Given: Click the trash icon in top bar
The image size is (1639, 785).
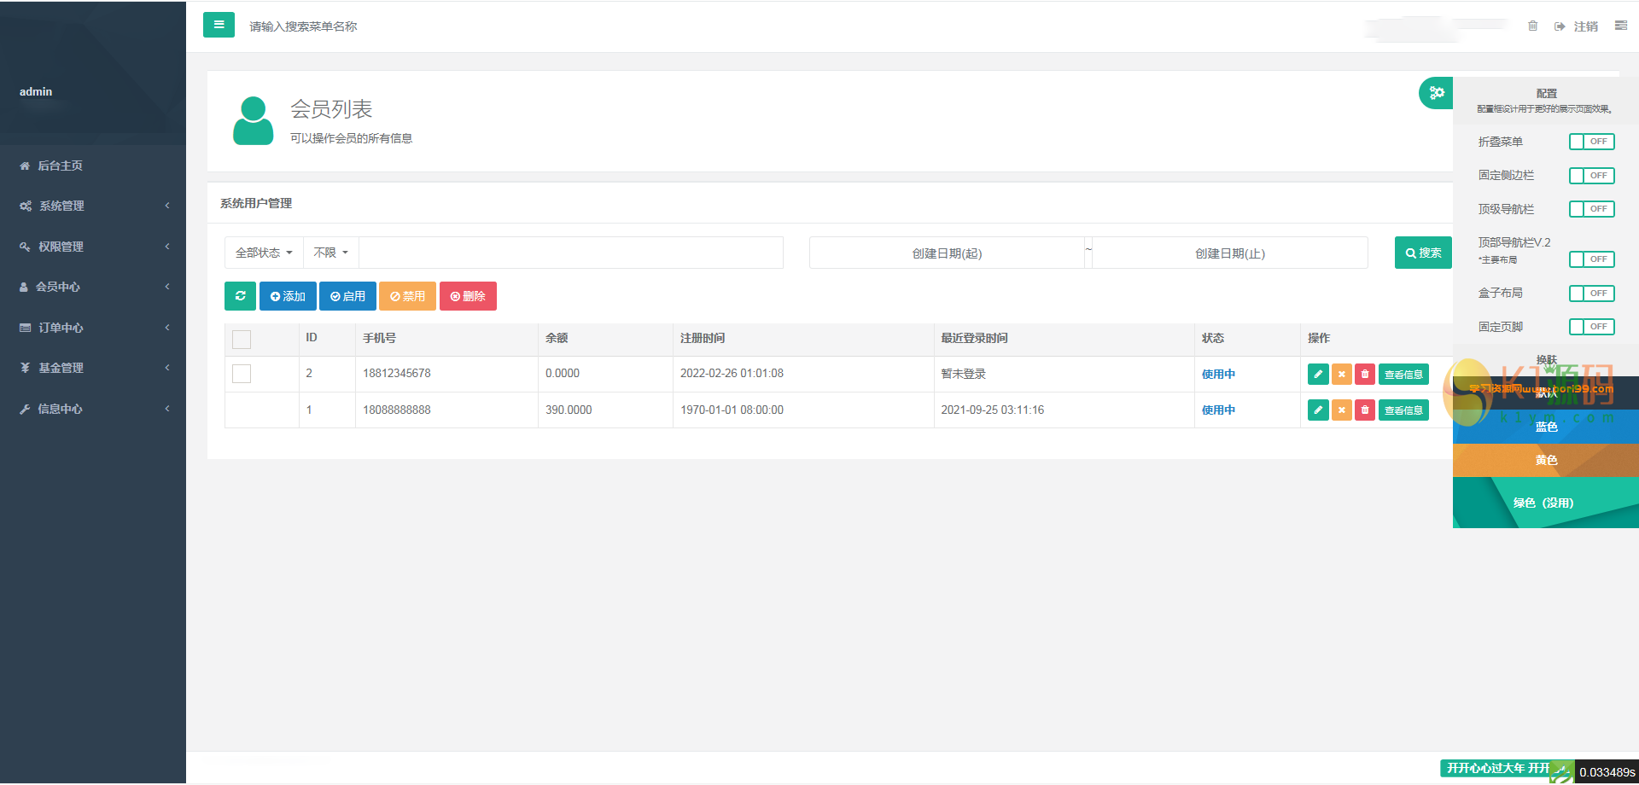Looking at the screenshot, I should pos(1532,26).
